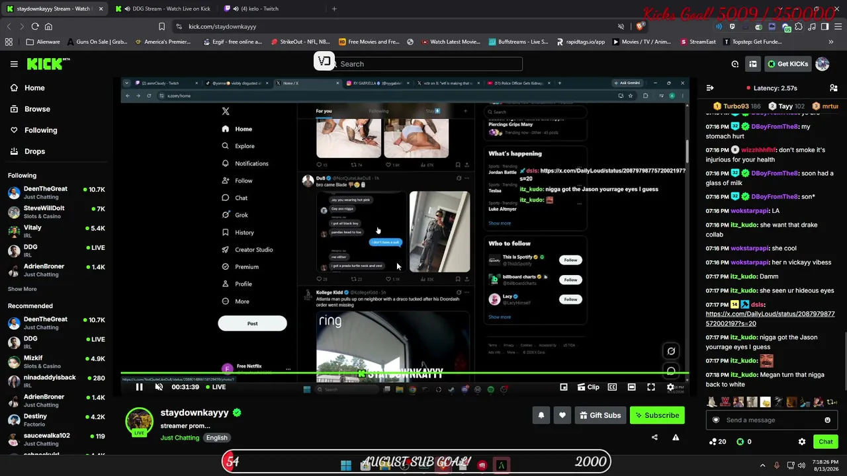Viewport: 847px width, 476px height.
Task: Report the stream with warning icon
Action: [676, 437]
